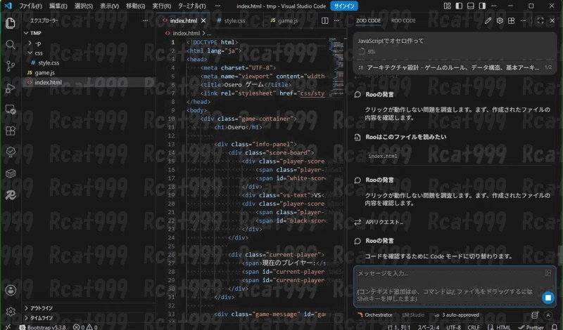Click the 9% context progress indicator
This screenshot has height=330, width=563.
367,51
